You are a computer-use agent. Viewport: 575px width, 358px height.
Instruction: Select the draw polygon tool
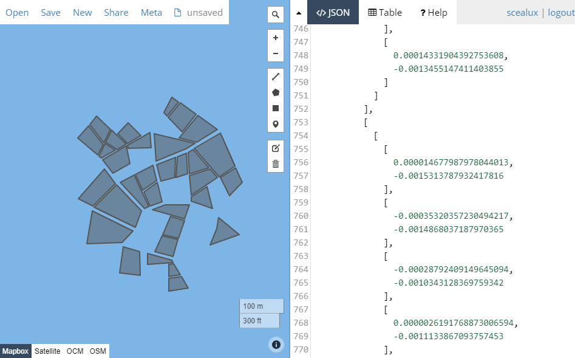coord(276,92)
